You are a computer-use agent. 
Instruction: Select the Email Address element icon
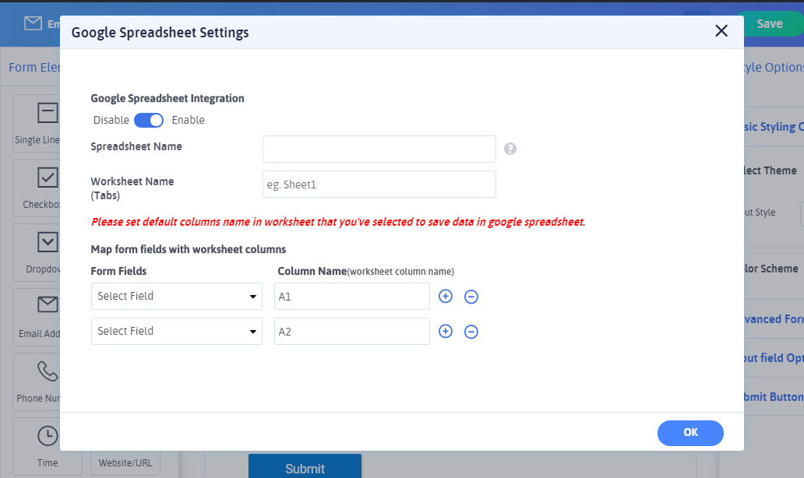[x=48, y=304]
